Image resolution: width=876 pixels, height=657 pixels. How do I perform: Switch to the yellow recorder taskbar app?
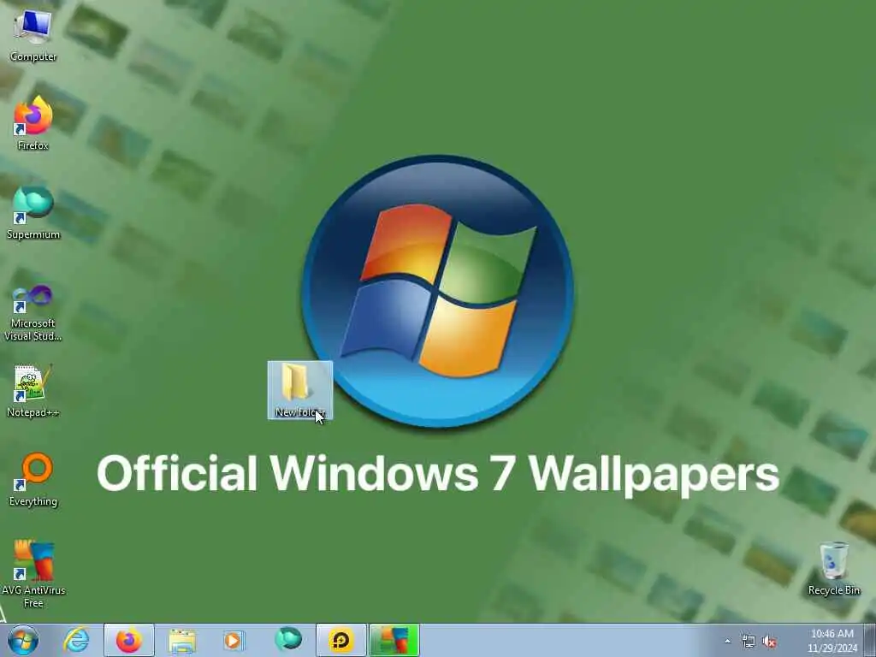[x=340, y=640]
